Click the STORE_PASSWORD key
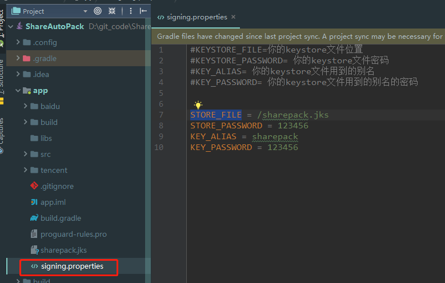Viewport: 445px width, 283px height. point(226,126)
